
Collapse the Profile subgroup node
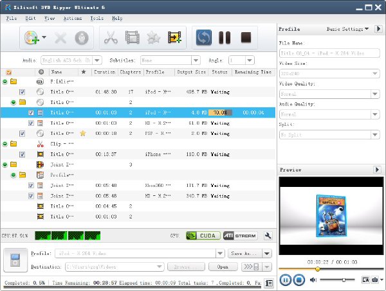14,175
